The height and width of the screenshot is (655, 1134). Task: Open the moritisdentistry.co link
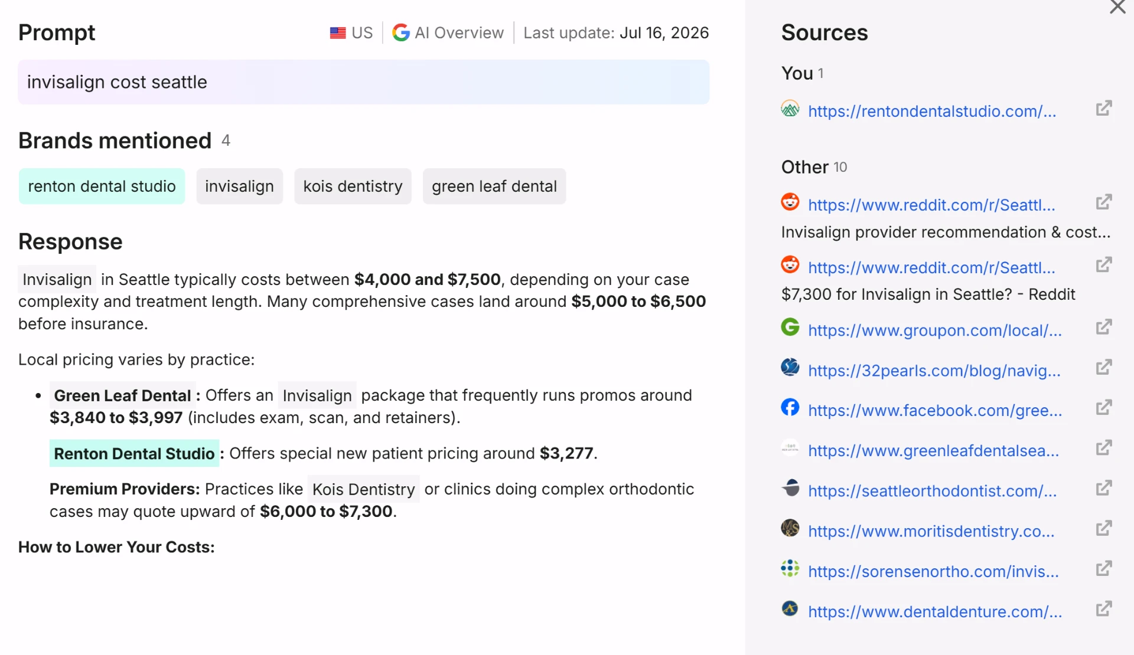point(931,530)
